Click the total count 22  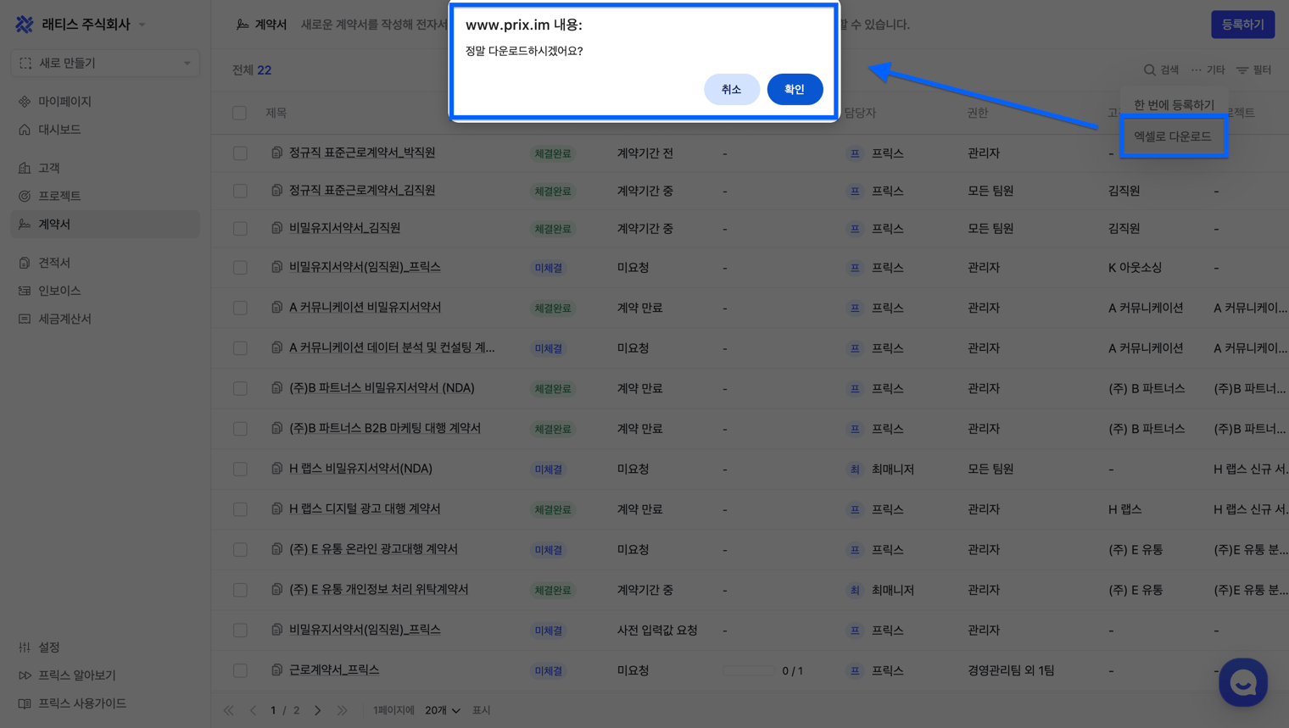pyautogui.click(x=265, y=70)
